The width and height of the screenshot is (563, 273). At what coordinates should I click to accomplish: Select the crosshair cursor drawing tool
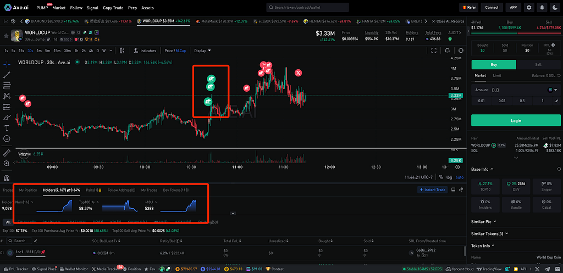[x=7, y=65]
